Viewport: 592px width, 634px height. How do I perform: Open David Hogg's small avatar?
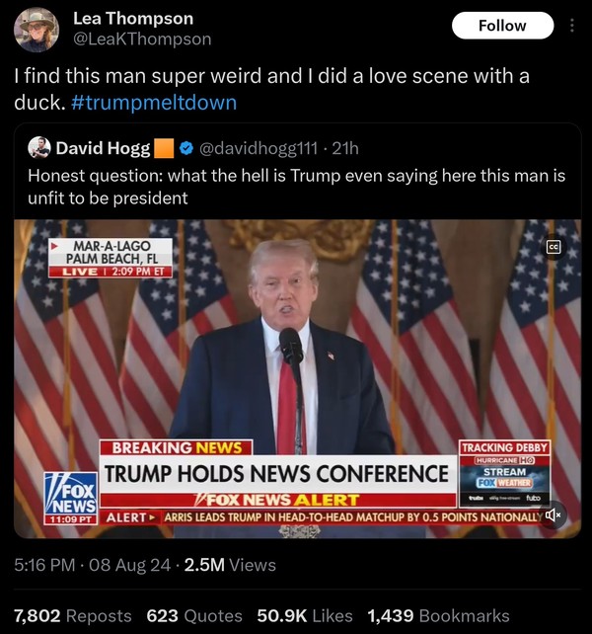click(x=39, y=148)
